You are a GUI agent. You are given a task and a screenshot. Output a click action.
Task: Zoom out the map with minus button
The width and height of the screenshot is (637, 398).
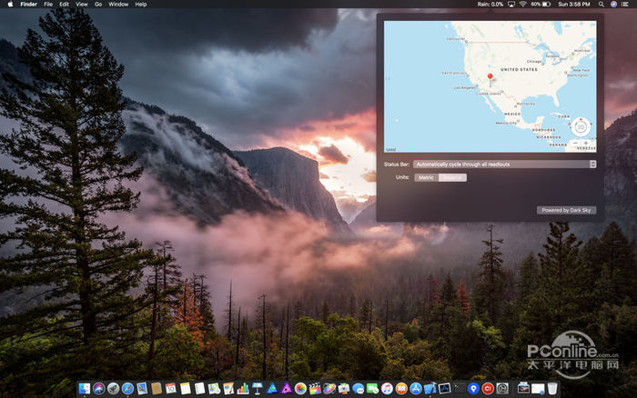576,144
